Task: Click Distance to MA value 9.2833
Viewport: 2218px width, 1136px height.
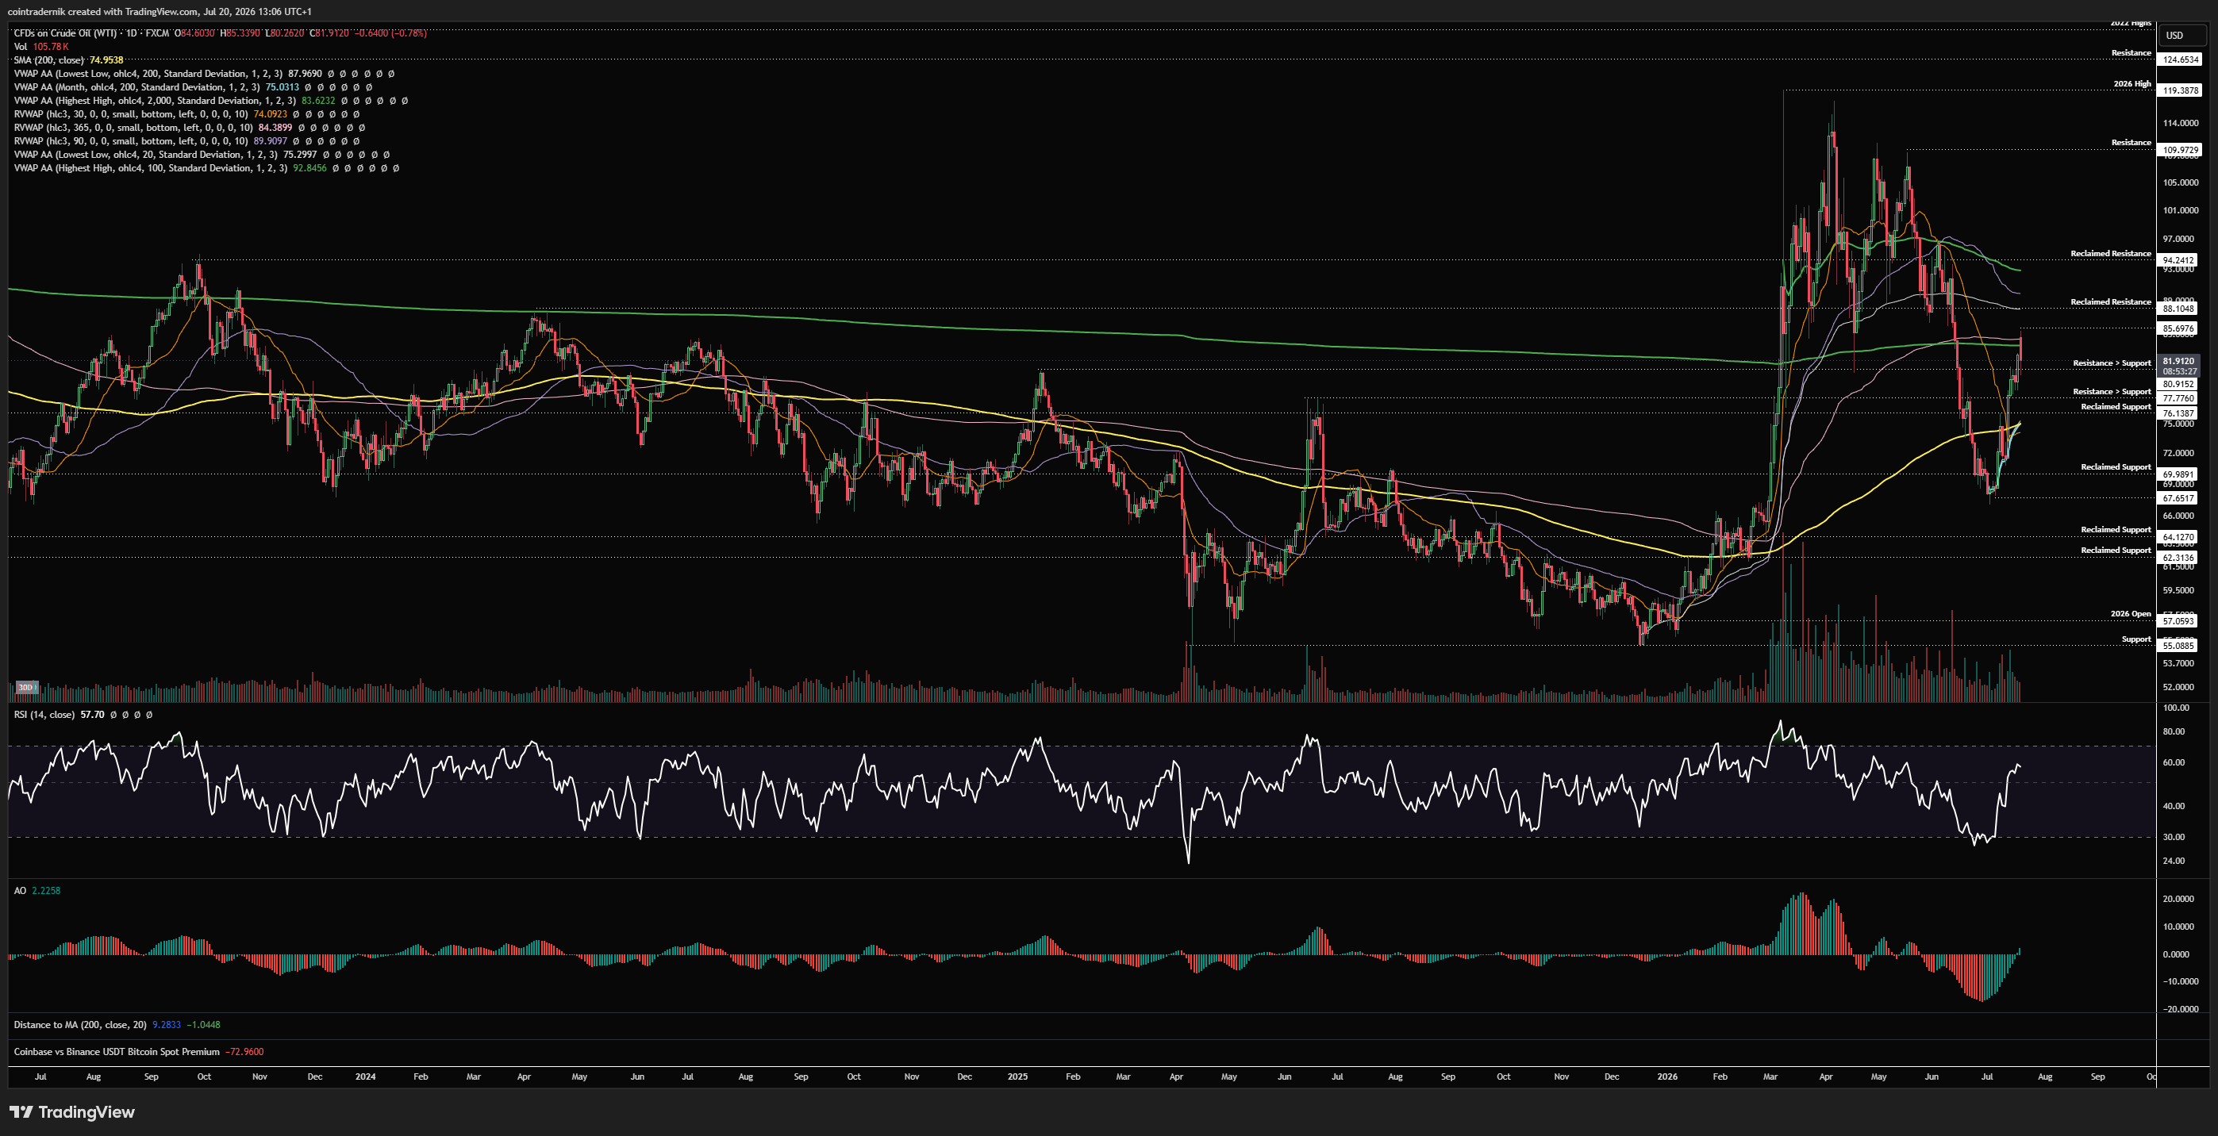Action: pyautogui.click(x=166, y=1025)
